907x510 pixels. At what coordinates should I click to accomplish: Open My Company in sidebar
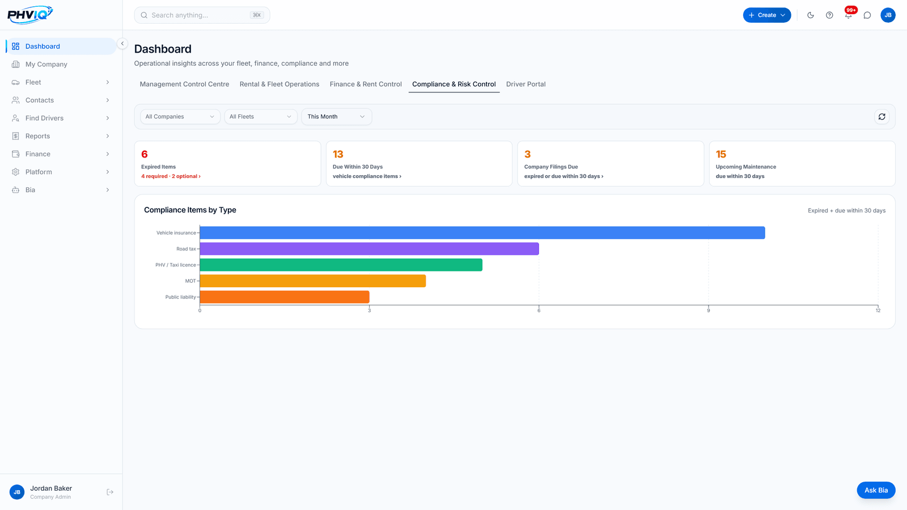click(61, 65)
